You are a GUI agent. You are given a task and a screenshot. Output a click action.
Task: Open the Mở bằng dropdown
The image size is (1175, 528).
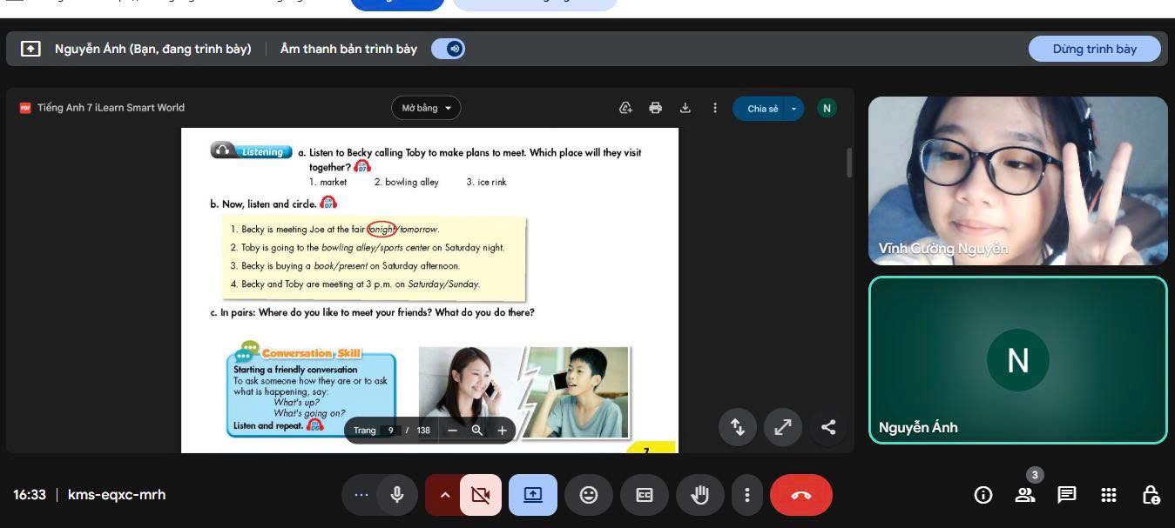pos(426,108)
